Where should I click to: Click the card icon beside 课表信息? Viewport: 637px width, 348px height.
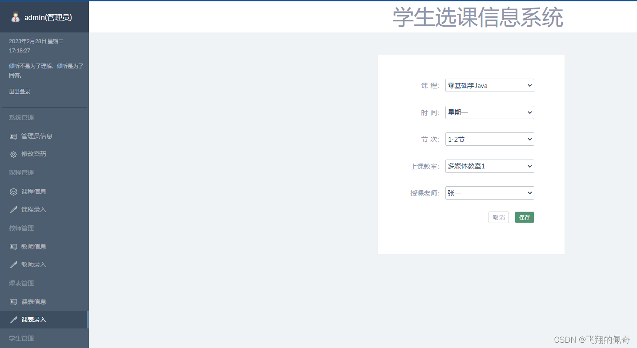pos(13,302)
